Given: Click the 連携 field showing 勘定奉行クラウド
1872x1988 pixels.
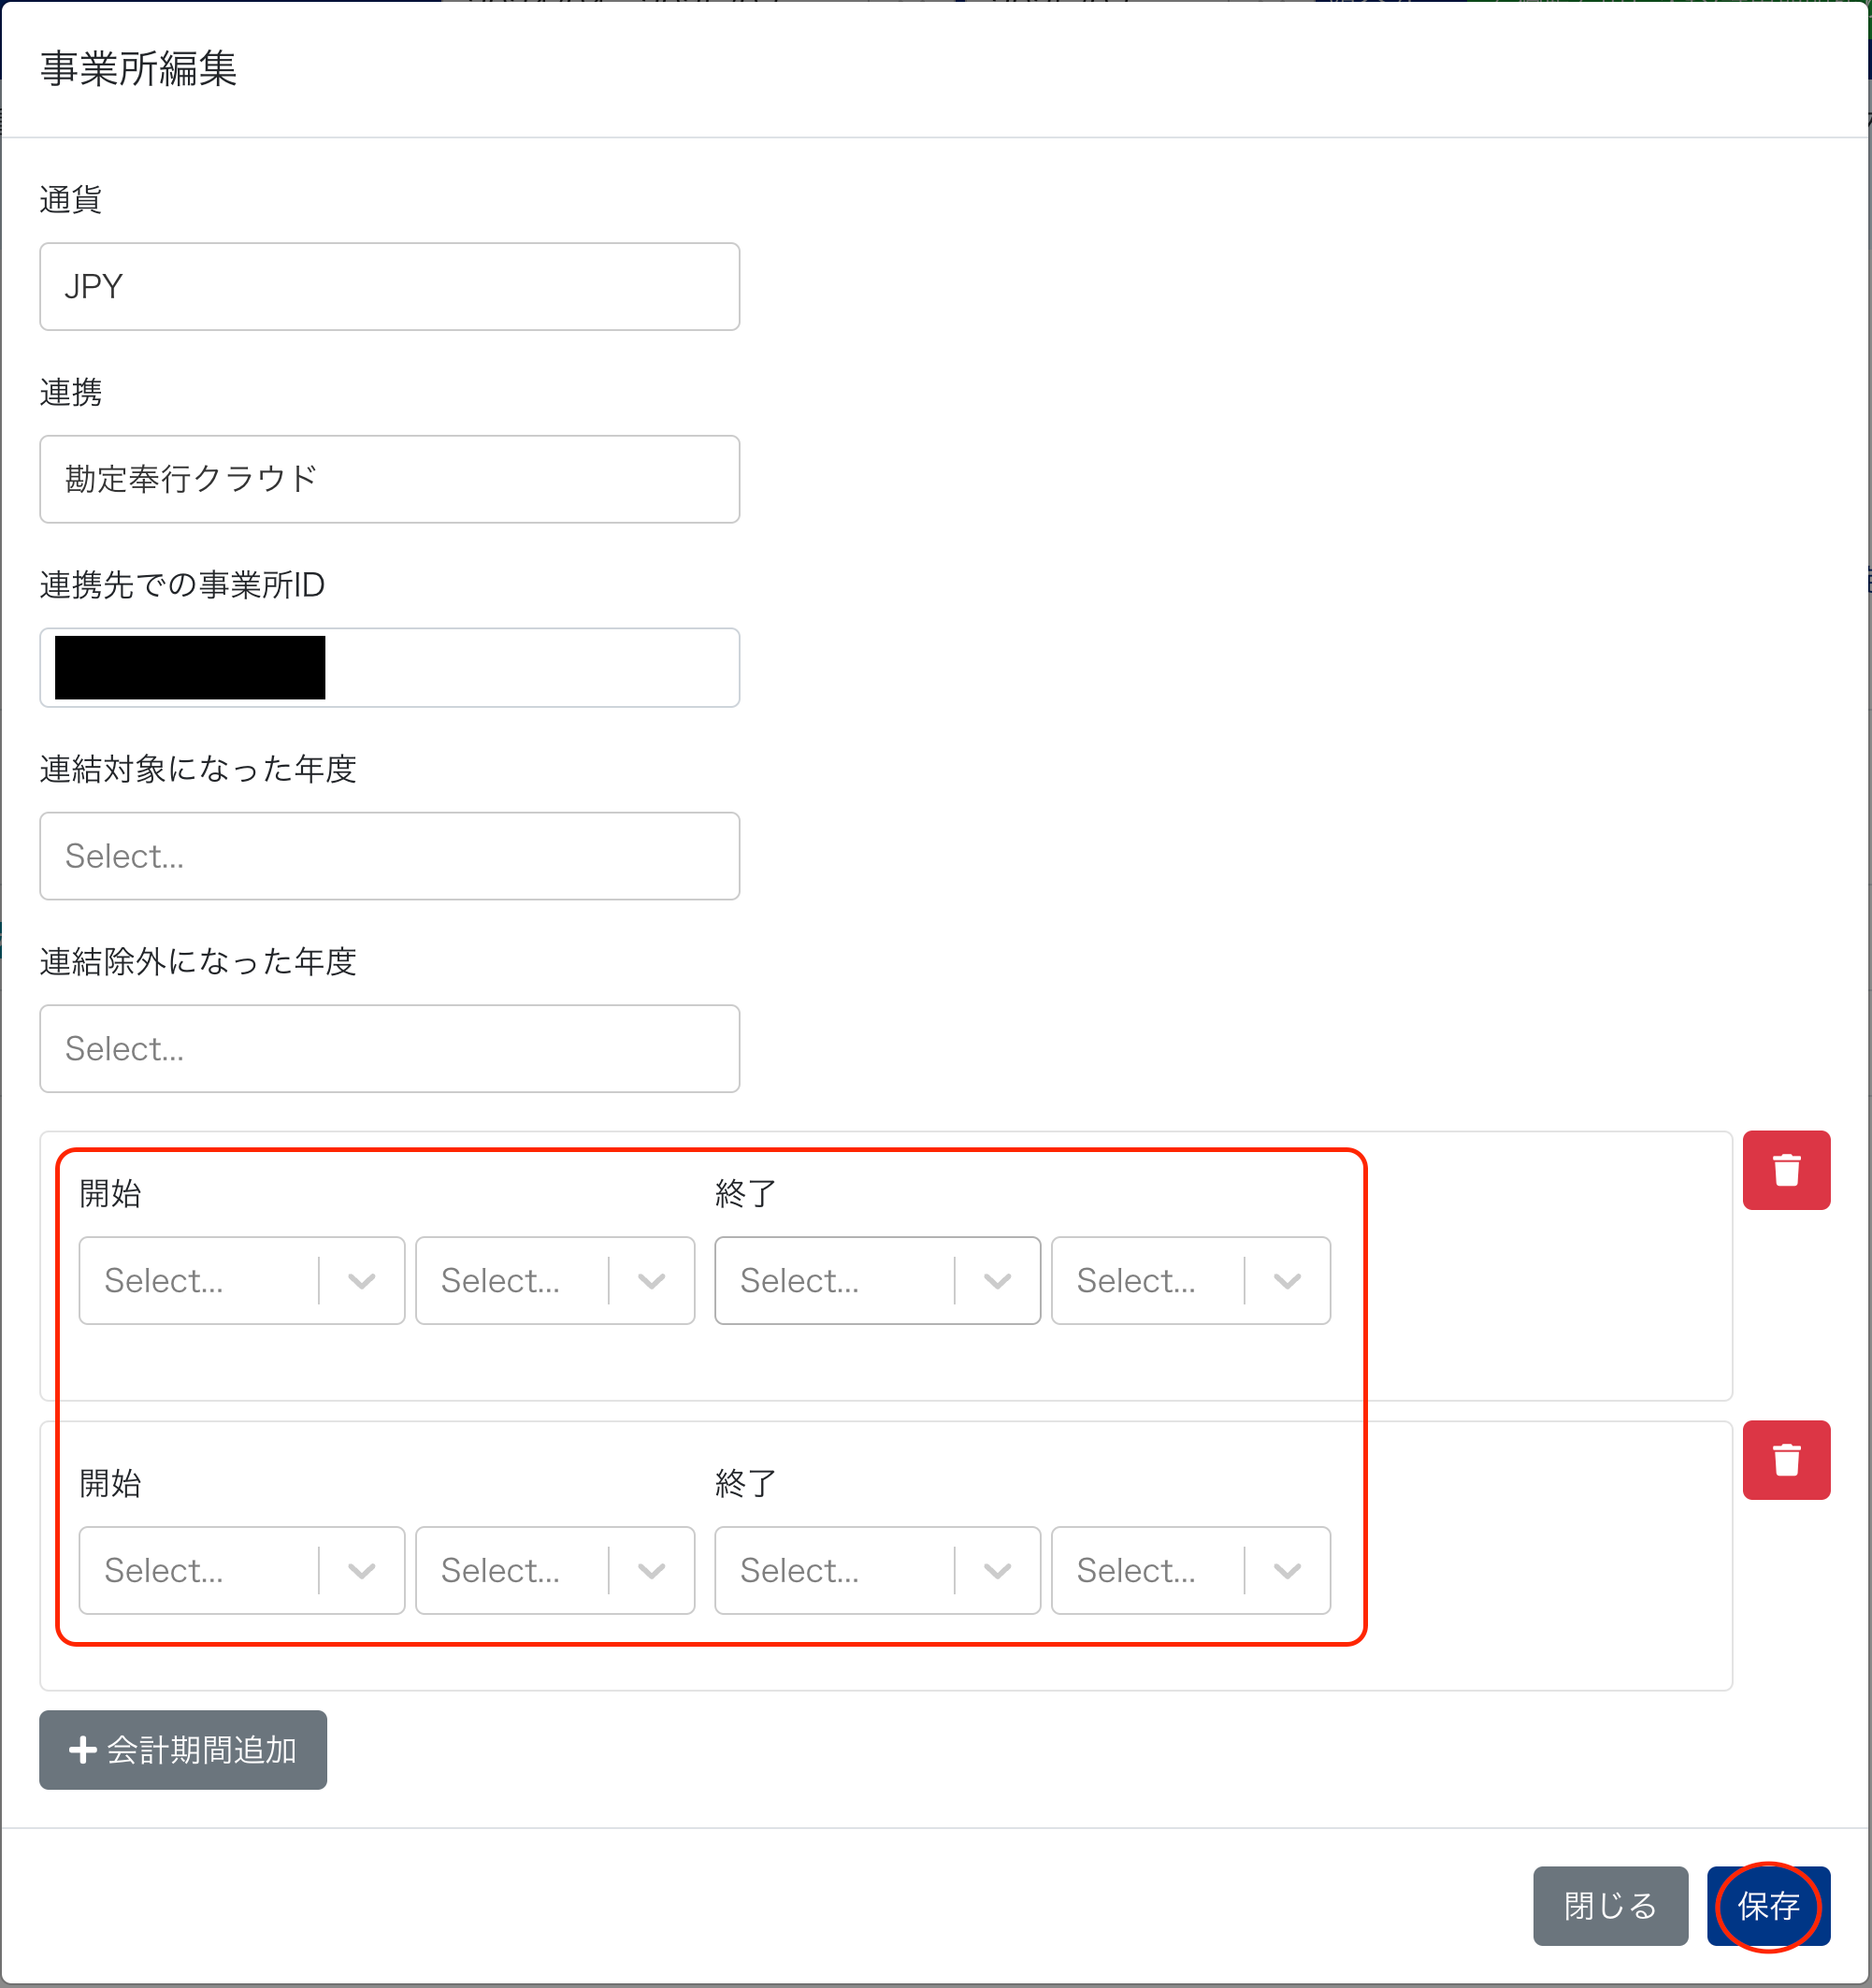Looking at the screenshot, I should tap(389, 479).
